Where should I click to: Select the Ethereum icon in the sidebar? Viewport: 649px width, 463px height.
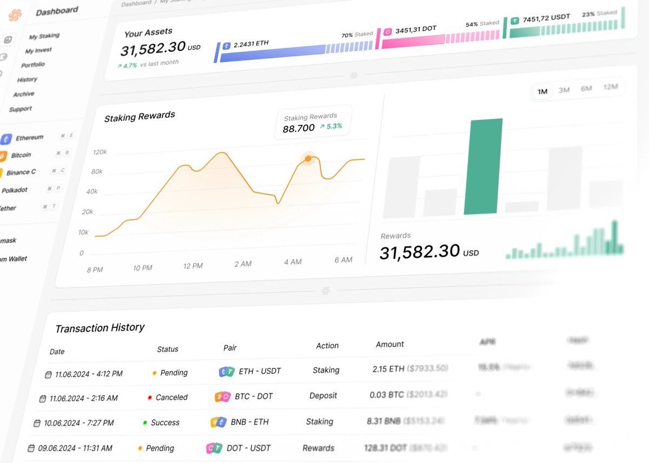point(6,138)
